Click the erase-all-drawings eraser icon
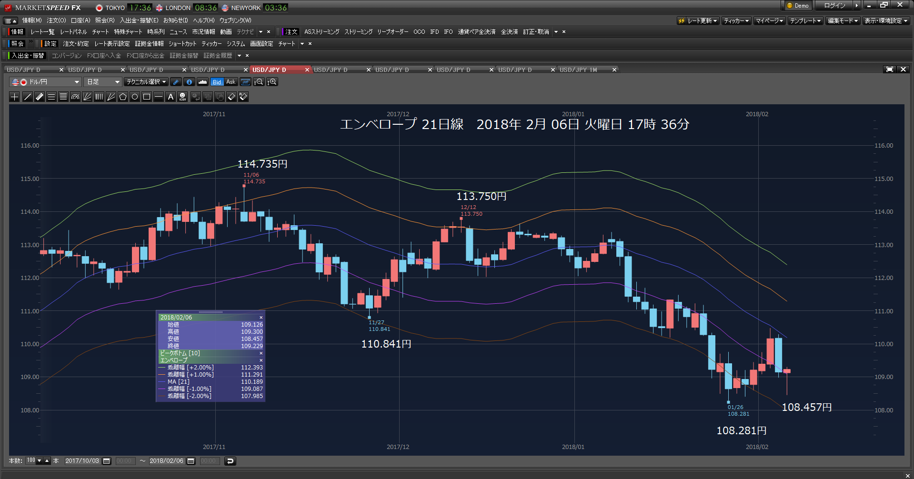Image resolution: width=914 pixels, height=479 pixels. 243,97
